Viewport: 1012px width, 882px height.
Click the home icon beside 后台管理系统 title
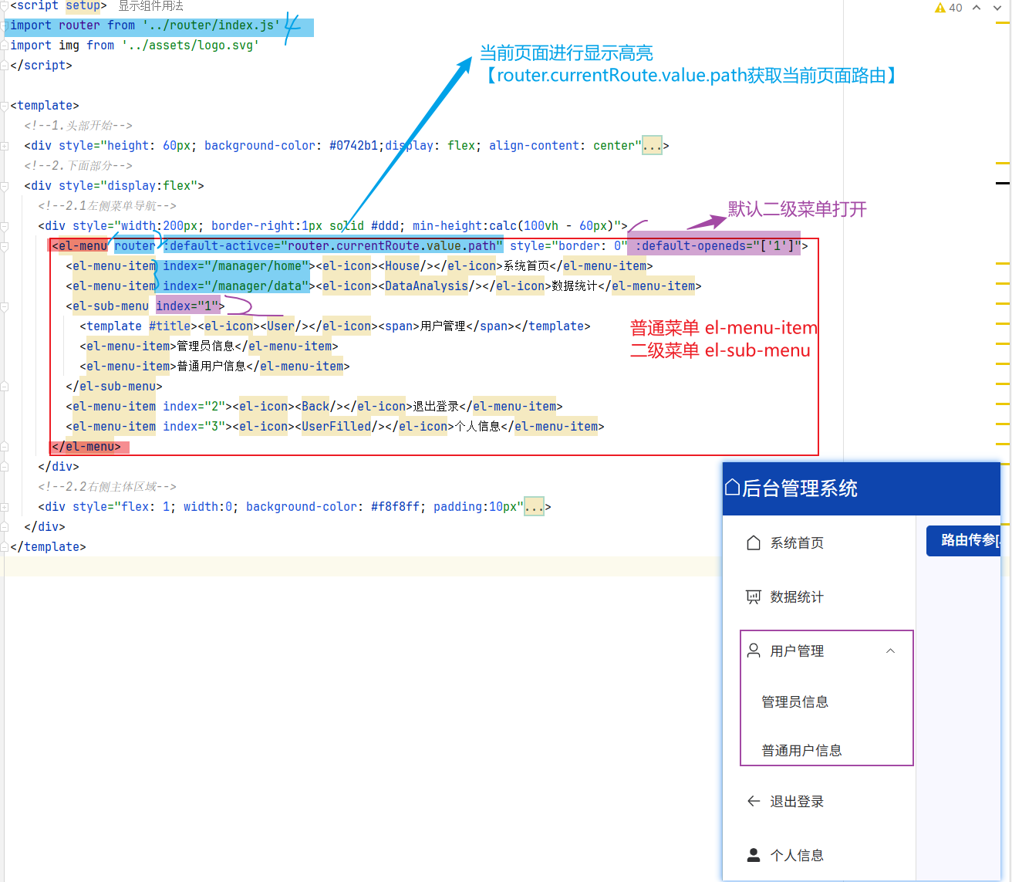[x=733, y=488]
